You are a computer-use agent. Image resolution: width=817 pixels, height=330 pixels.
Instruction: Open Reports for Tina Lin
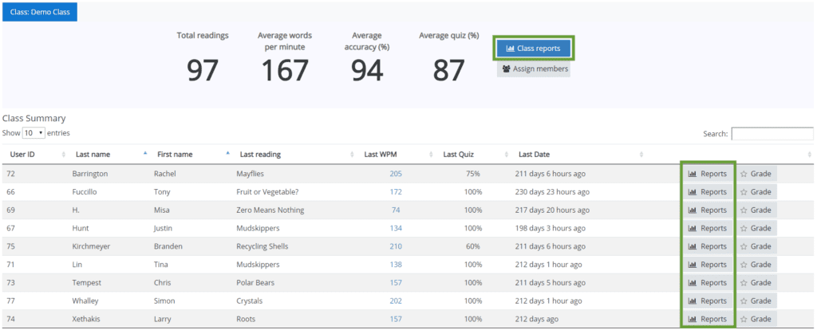(708, 265)
